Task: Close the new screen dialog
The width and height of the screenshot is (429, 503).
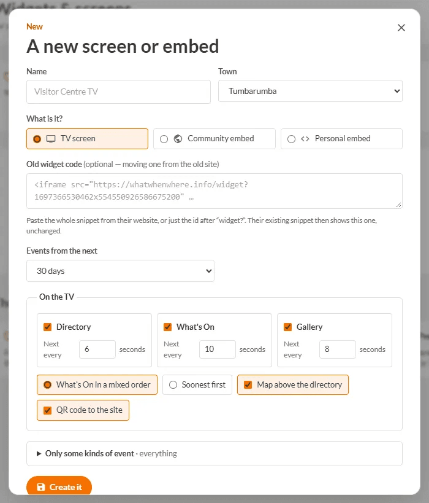Action: coord(401,28)
